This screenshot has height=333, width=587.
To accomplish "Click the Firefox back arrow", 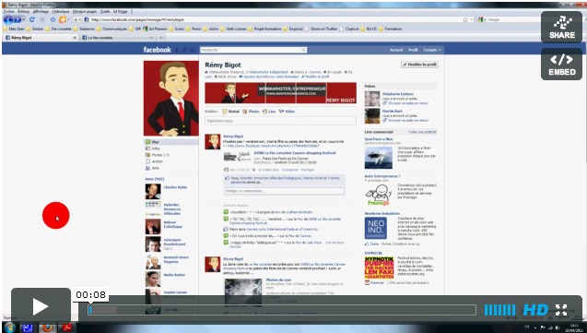I will pos(8,19).
